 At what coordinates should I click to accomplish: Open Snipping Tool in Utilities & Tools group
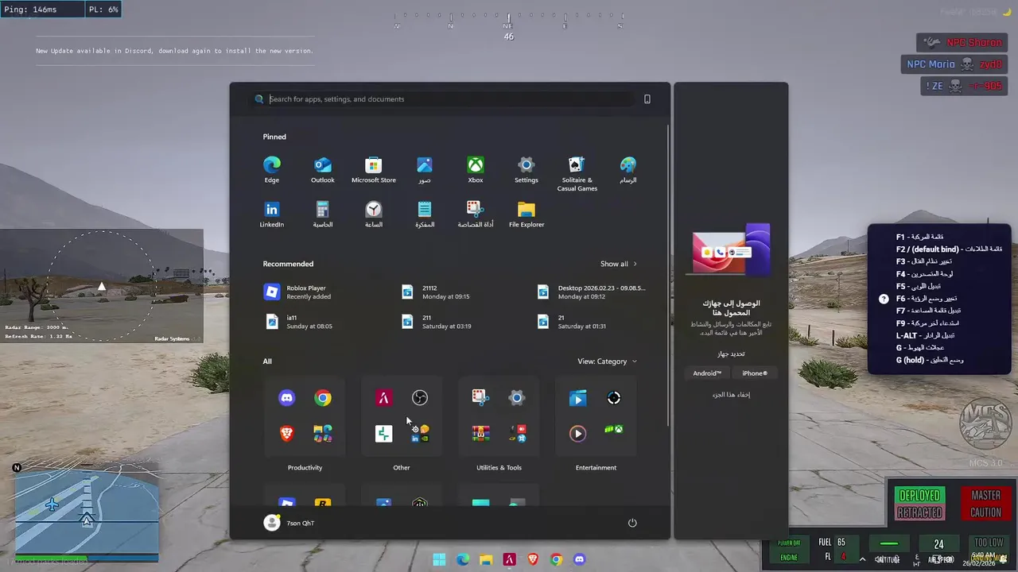click(480, 398)
